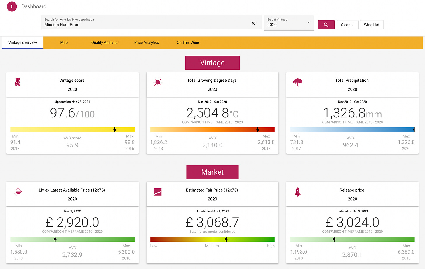Open the Select Vintage dropdown
Image resolution: width=425 pixels, height=269 pixels.
(x=289, y=22)
